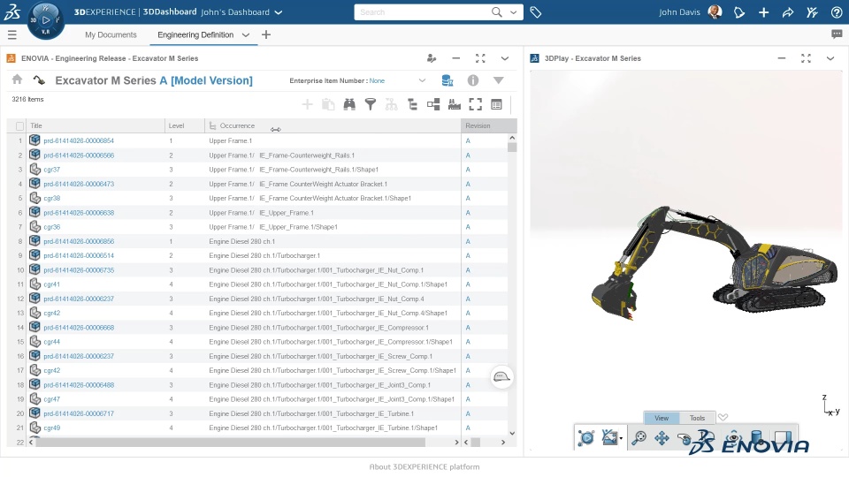Open About 3DEXPERIENCE platform link
Image resolution: width=849 pixels, height=477 pixels.
424,466
